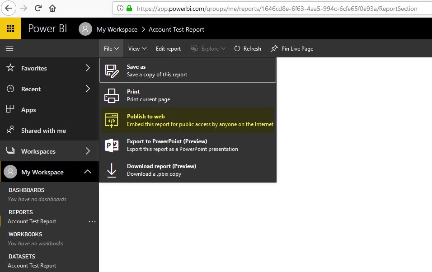Collapse My Workspace section chevron

click(88, 171)
